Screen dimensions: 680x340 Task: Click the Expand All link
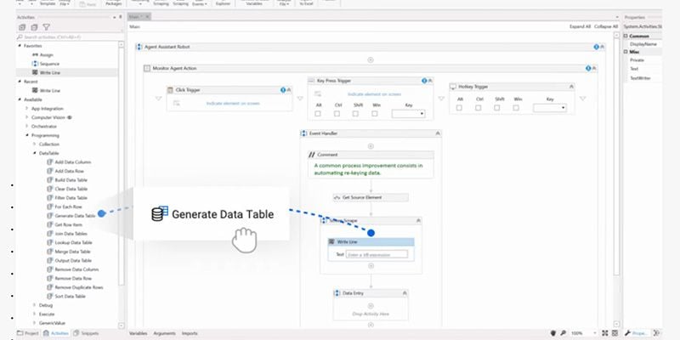click(x=580, y=26)
